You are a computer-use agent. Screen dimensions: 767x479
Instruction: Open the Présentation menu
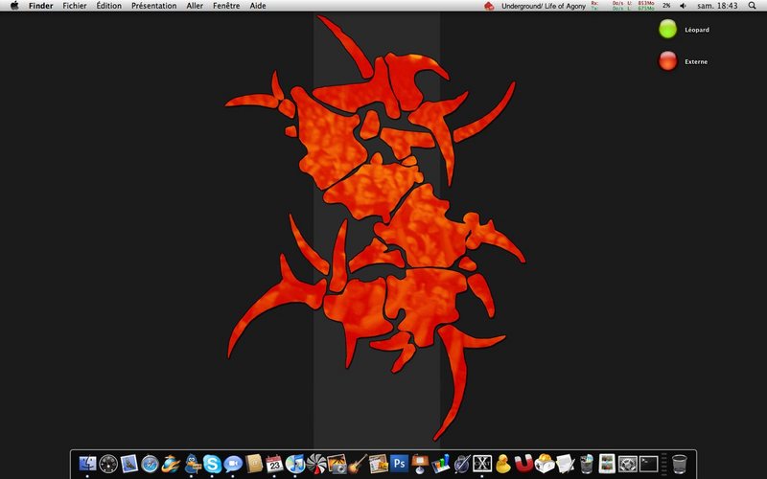pyautogui.click(x=153, y=6)
